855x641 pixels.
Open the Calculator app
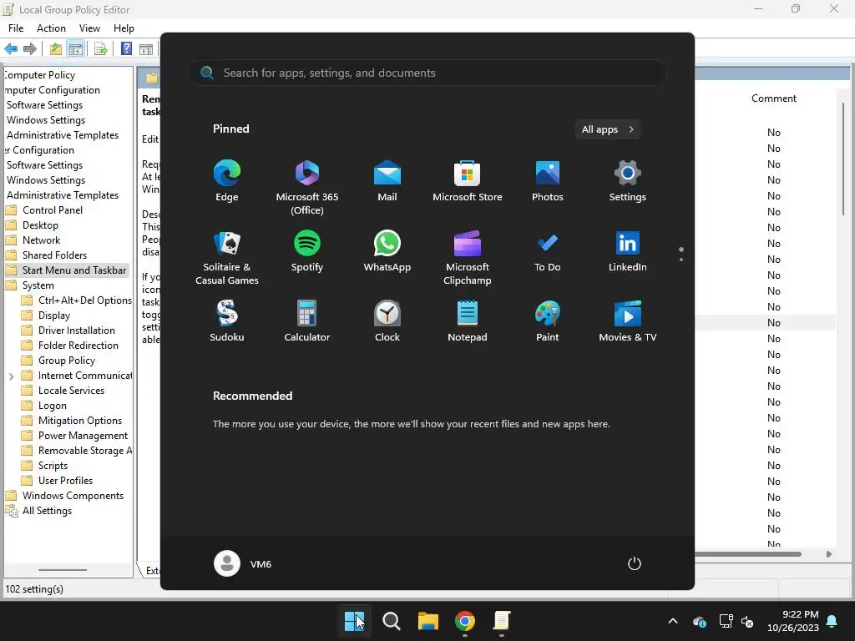[307, 321]
